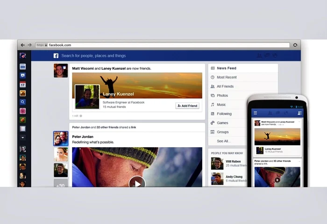327x224 pixels.
Task: Click the magnifier search icon in the left sidebar
Action: (23, 102)
